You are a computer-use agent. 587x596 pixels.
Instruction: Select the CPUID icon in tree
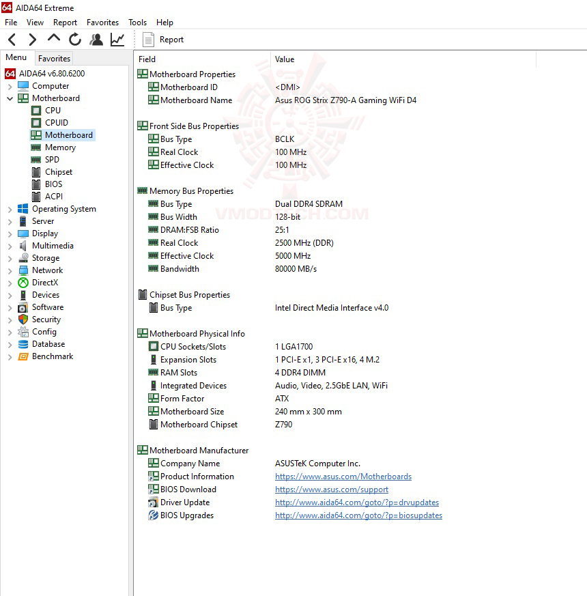pos(36,123)
